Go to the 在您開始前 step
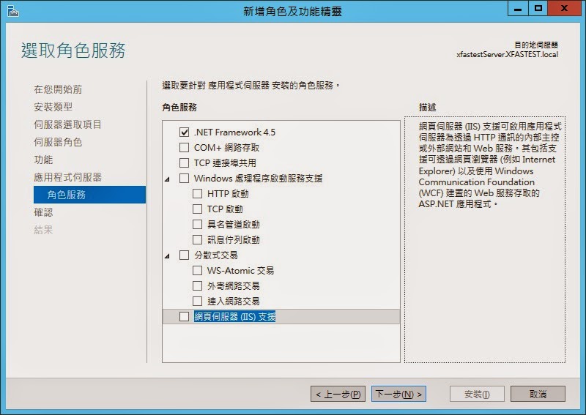The image size is (586, 415). [58, 89]
